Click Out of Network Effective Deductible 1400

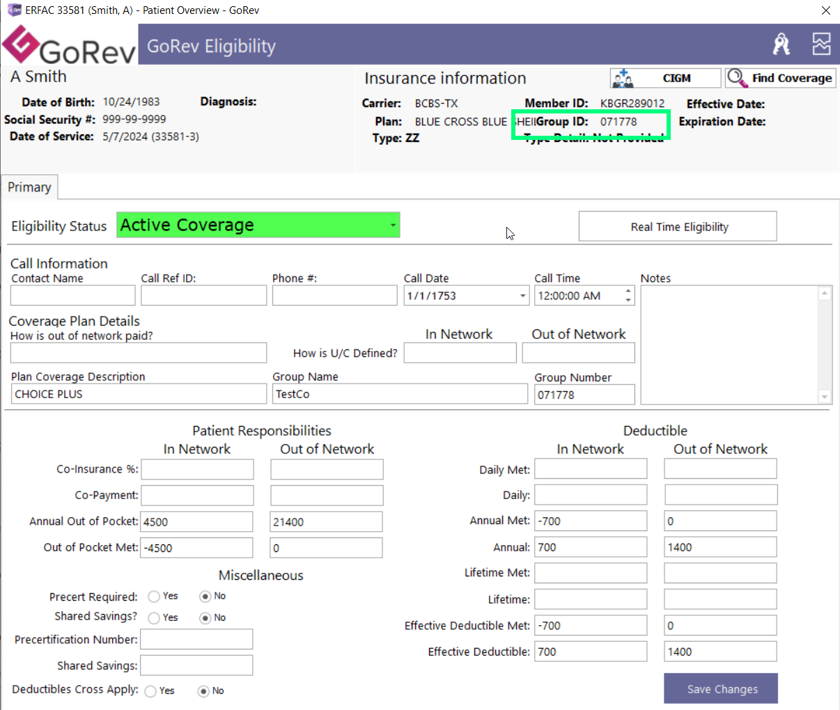coord(720,652)
